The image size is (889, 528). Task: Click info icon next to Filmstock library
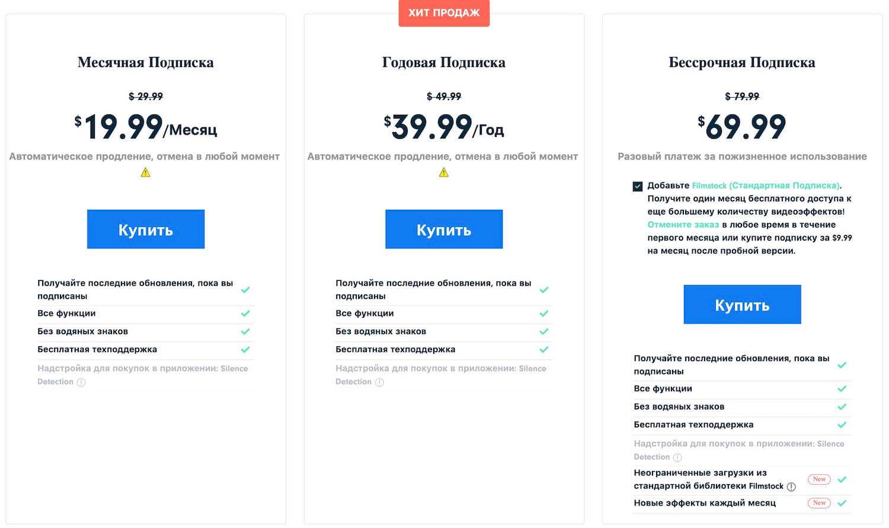791,487
